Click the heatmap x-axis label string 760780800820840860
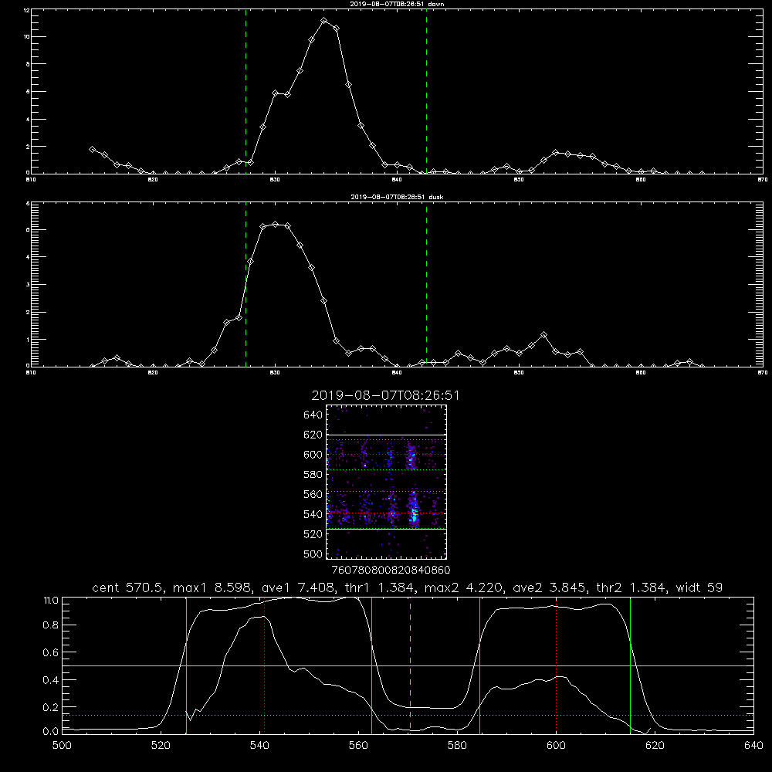Screen dimensions: 772x772 (x=391, y=570)
